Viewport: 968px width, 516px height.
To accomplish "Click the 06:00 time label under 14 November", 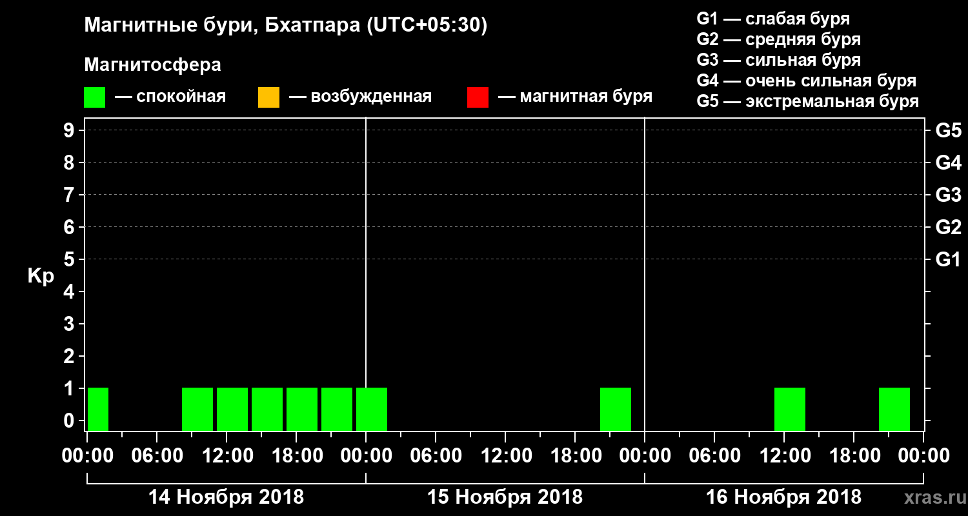I will point(157,456).
